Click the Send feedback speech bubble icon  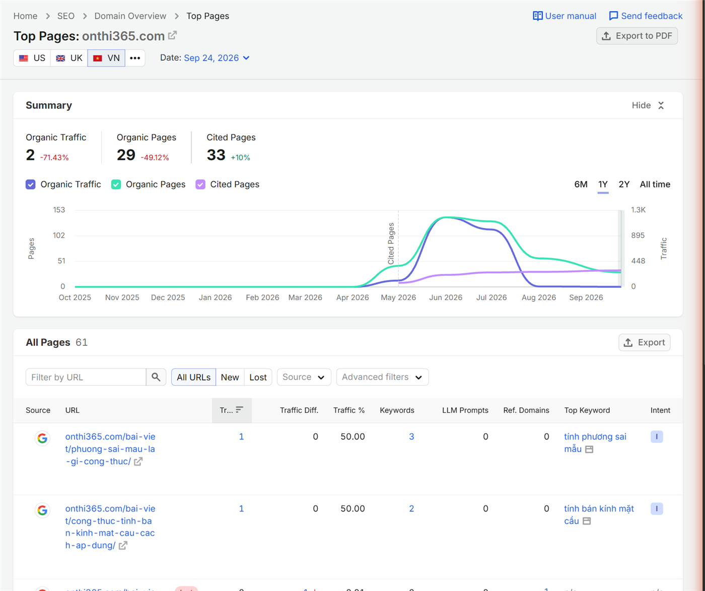(613, 16)
